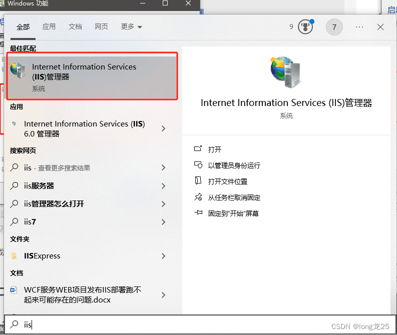
Task: Click the IIS管理器 title in preview pane
Action: (286, 102)
